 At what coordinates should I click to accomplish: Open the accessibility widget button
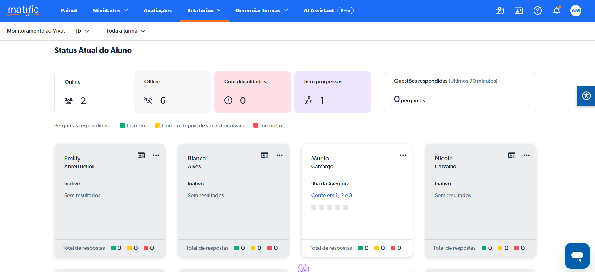pos(586,95)
